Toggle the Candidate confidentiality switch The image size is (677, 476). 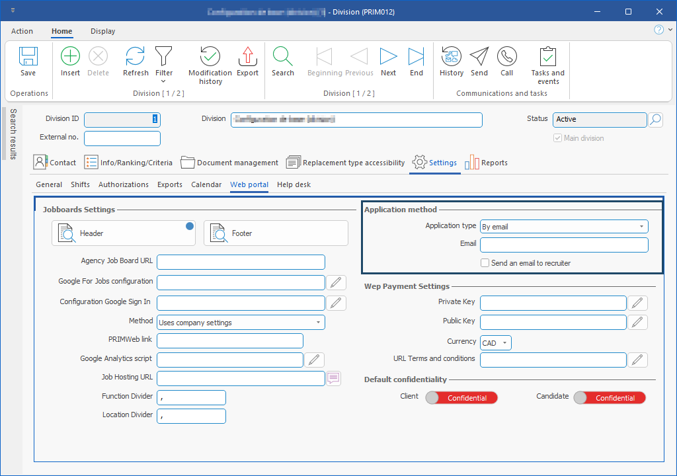coord(610,398)
